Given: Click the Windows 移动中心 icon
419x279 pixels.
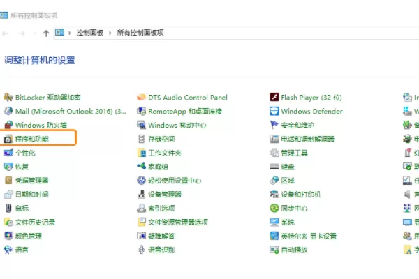Looking at the screenshot, I should (x=141, y=125).
